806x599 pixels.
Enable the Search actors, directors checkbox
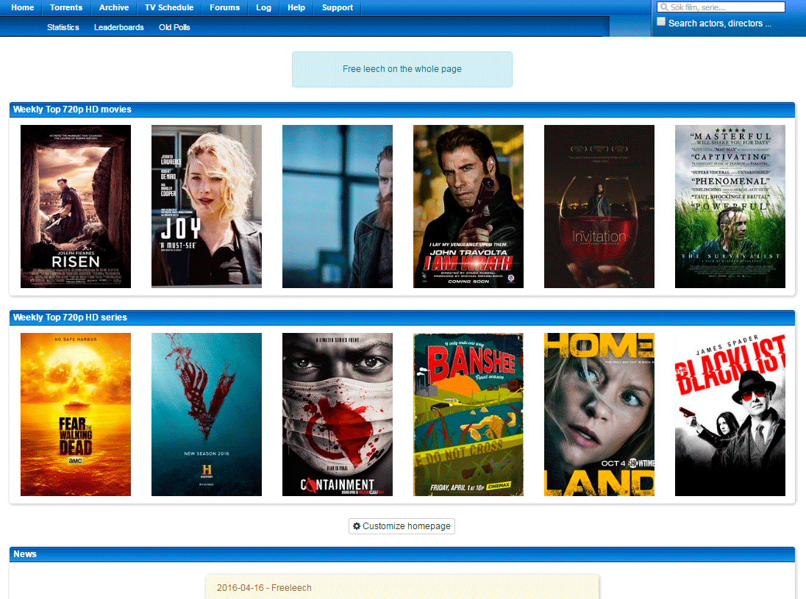point(661,21)
